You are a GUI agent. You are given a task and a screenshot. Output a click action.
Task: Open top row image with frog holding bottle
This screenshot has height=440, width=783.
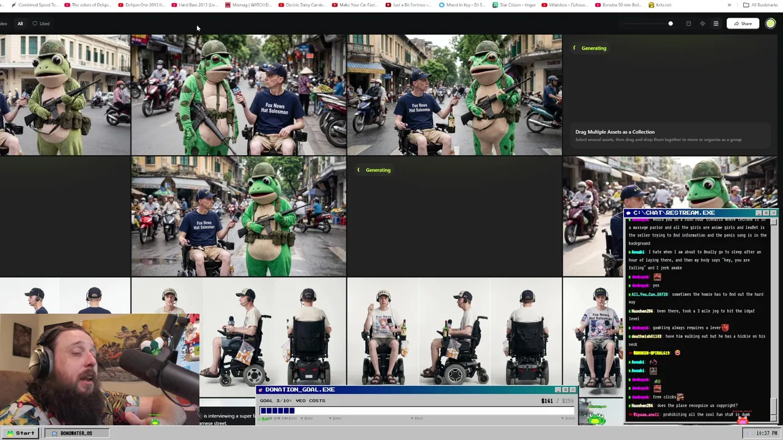coord(455,95)
